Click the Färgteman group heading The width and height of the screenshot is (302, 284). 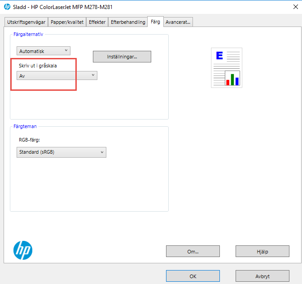click(x=25, y=126)
